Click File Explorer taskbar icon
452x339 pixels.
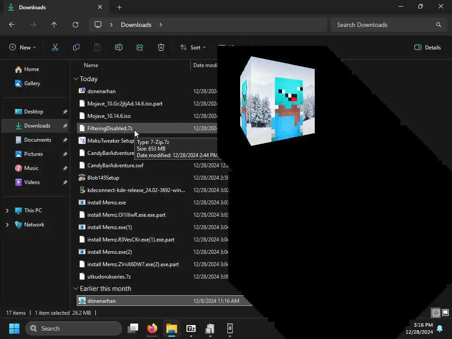(x=172, y=328)
